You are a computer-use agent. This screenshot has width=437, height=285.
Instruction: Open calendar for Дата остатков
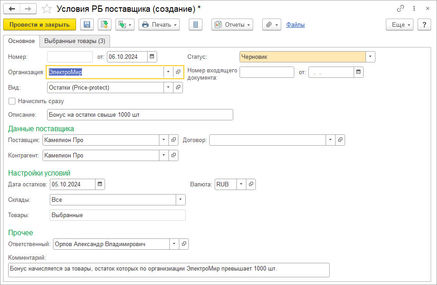tap(100, 184)
